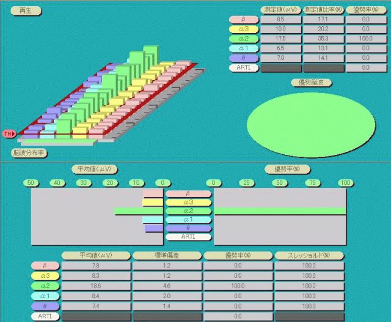Select the 脳波分布率 label below 3D chart
391x322 pixels.
29,153
